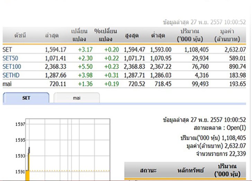Click the เปลี่ยนแปลง column header
The width and height of the screenshot is (252, 181).
[x=79, y=35]
